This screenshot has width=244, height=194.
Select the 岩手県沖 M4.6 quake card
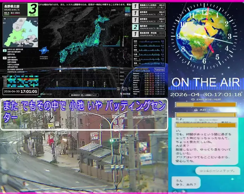click(149, 20)
